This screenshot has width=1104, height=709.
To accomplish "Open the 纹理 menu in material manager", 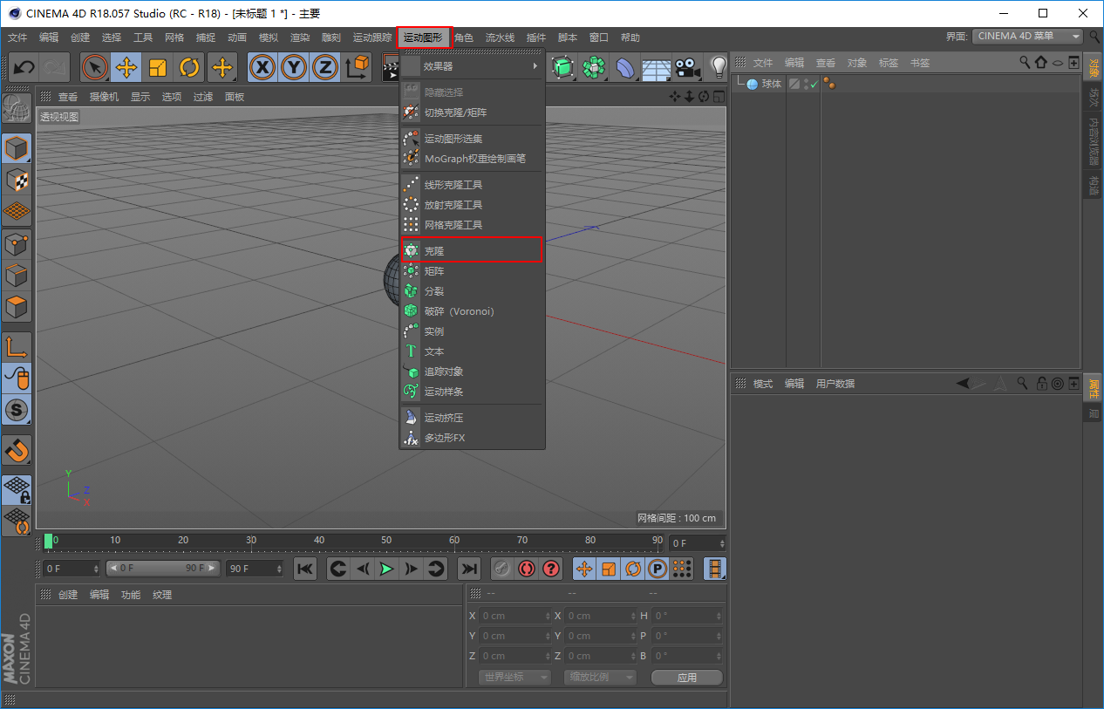I will [x=162, y=595].
